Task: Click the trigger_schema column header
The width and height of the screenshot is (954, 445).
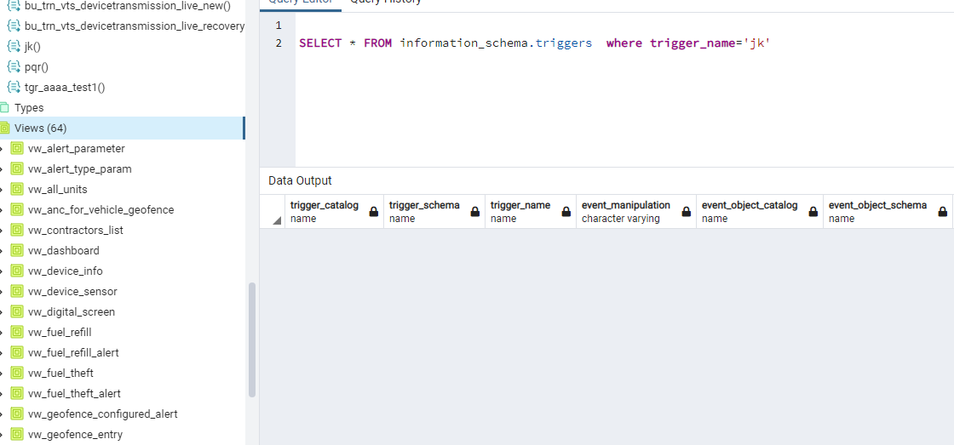Action: pyautogui.click(x=434, y=212)
